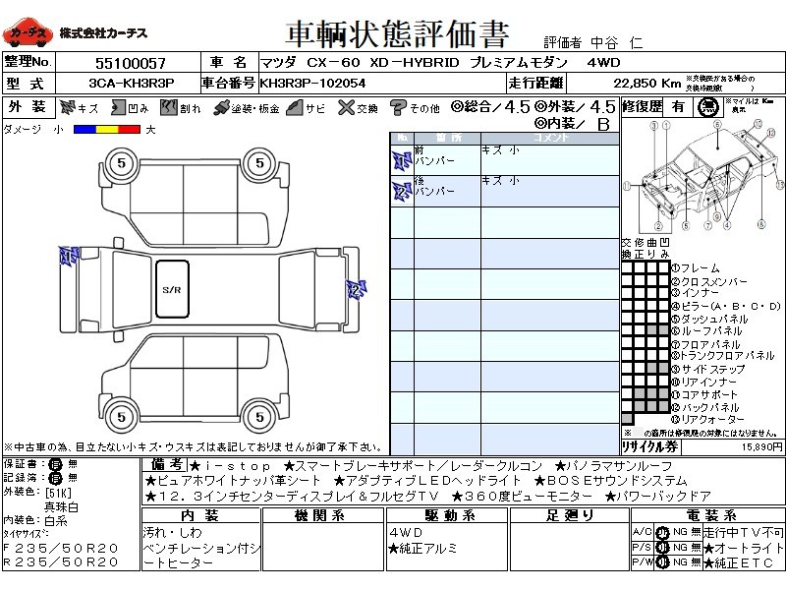Click the その他 question mark icon
Screen dimensions: 786x590
click(x=398, y=107)
